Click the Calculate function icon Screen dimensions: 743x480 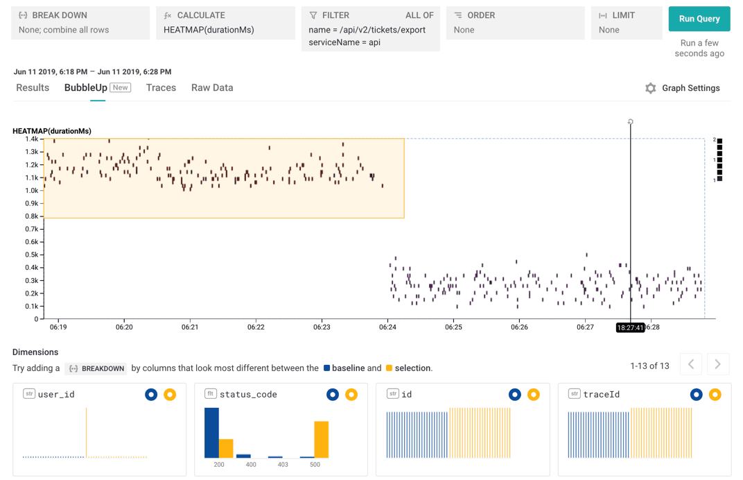coord(168,15)
